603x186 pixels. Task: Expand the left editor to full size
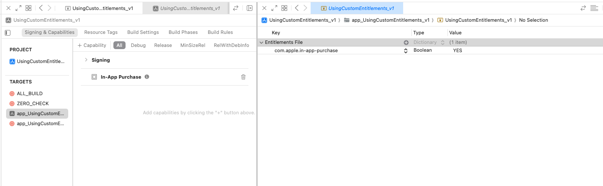click(x=18, y=8)
